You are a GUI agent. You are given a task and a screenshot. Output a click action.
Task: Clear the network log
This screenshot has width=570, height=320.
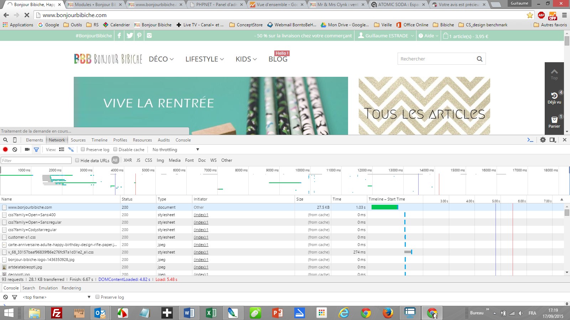(x=15, y=149)
